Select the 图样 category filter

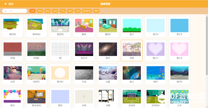[x=97, y=11]
